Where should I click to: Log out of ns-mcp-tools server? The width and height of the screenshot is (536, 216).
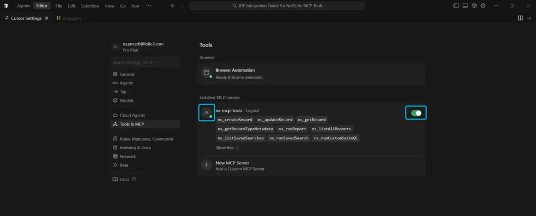[252, 111]
